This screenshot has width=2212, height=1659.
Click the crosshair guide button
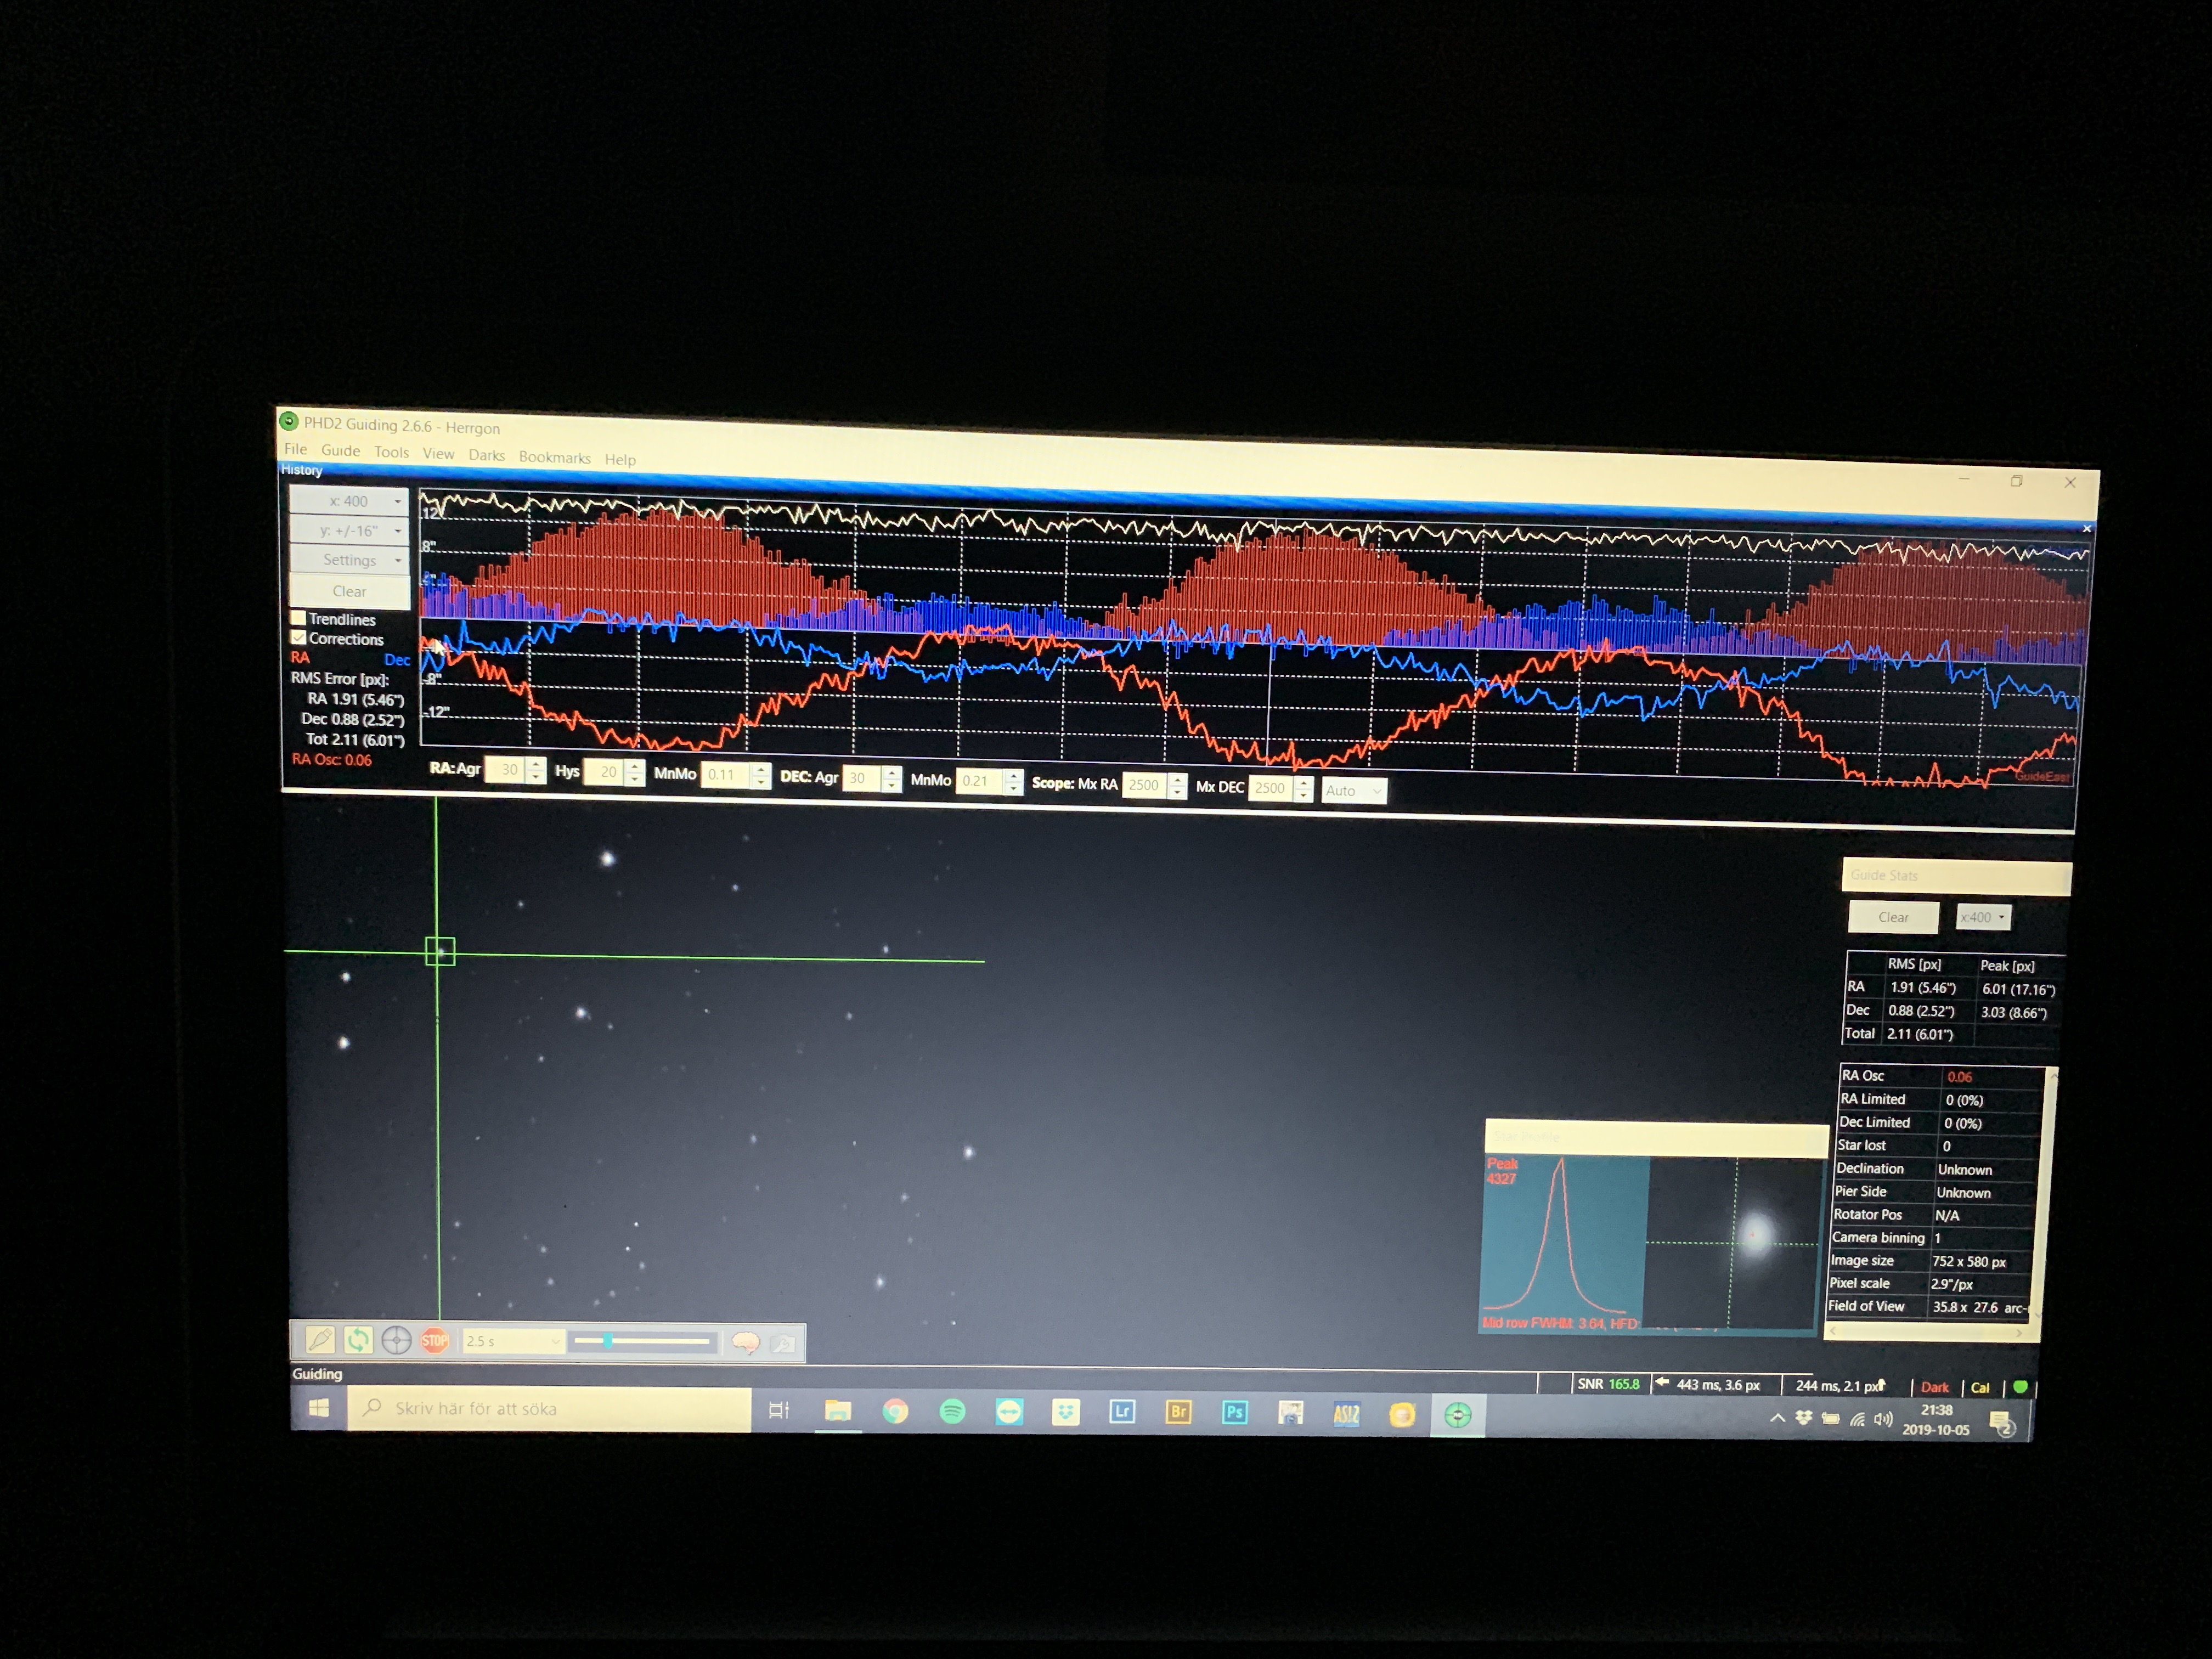[x=396, y=1340]
